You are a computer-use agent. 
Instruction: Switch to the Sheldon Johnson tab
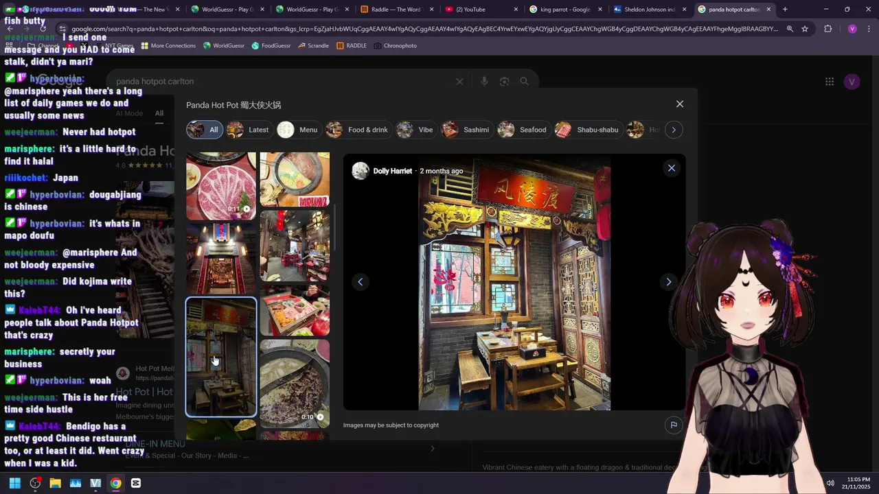click(x=650, y=10)
